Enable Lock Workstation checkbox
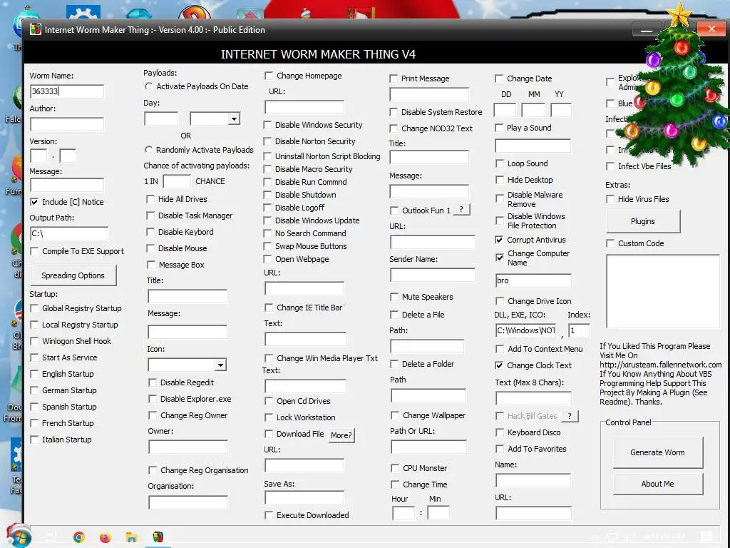Image resolution: width=730 pixels, height=548 pixels. (269, 417)
